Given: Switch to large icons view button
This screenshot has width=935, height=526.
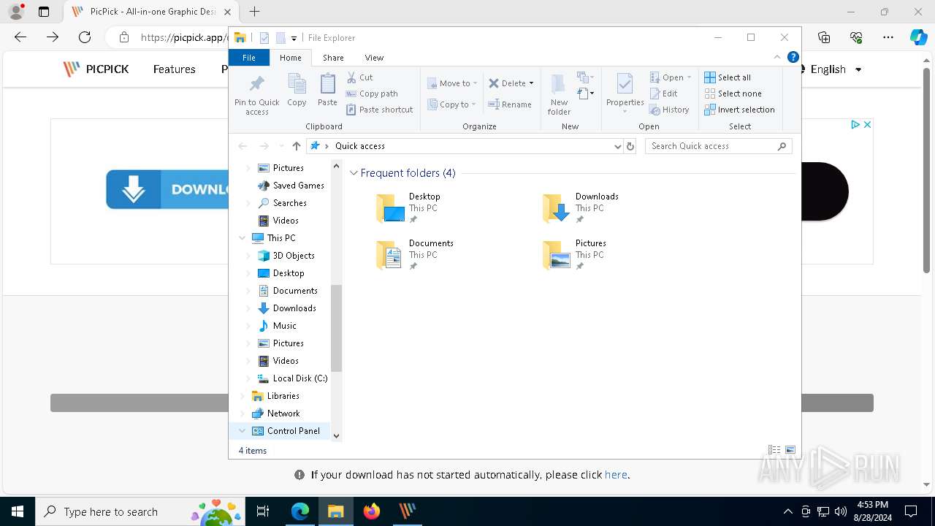Looking at the screenshot, I should [790, 450].
